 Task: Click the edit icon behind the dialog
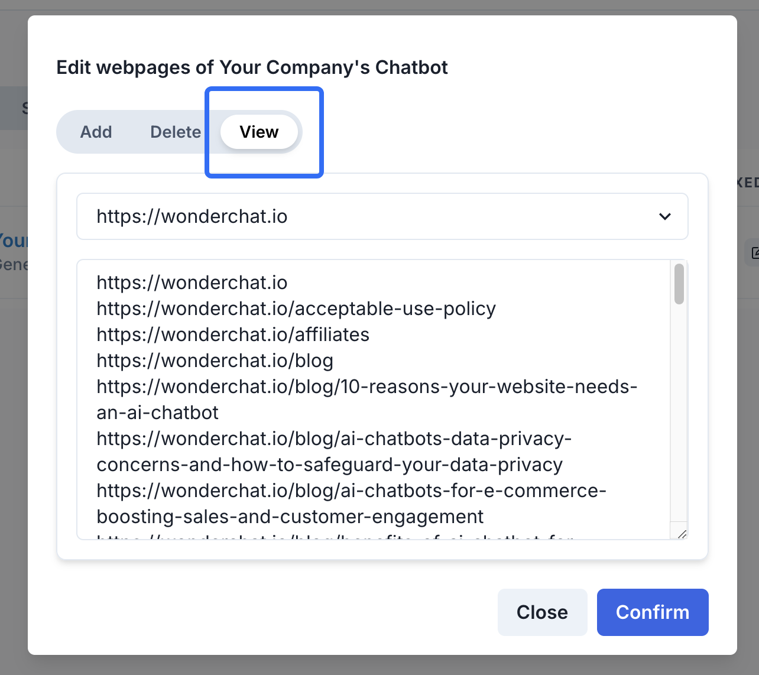[754, 253]
